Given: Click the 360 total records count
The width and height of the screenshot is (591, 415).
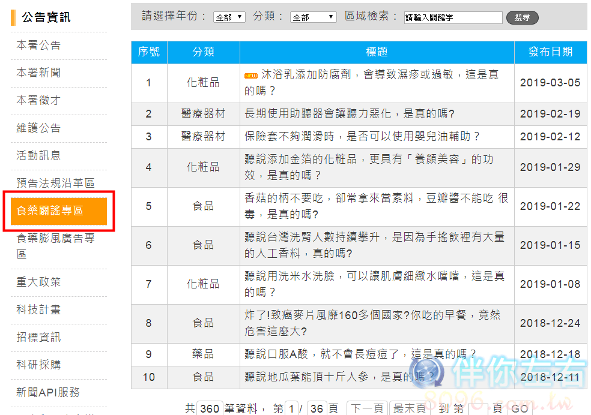Looking at the screenshot, I should [210, 408].
